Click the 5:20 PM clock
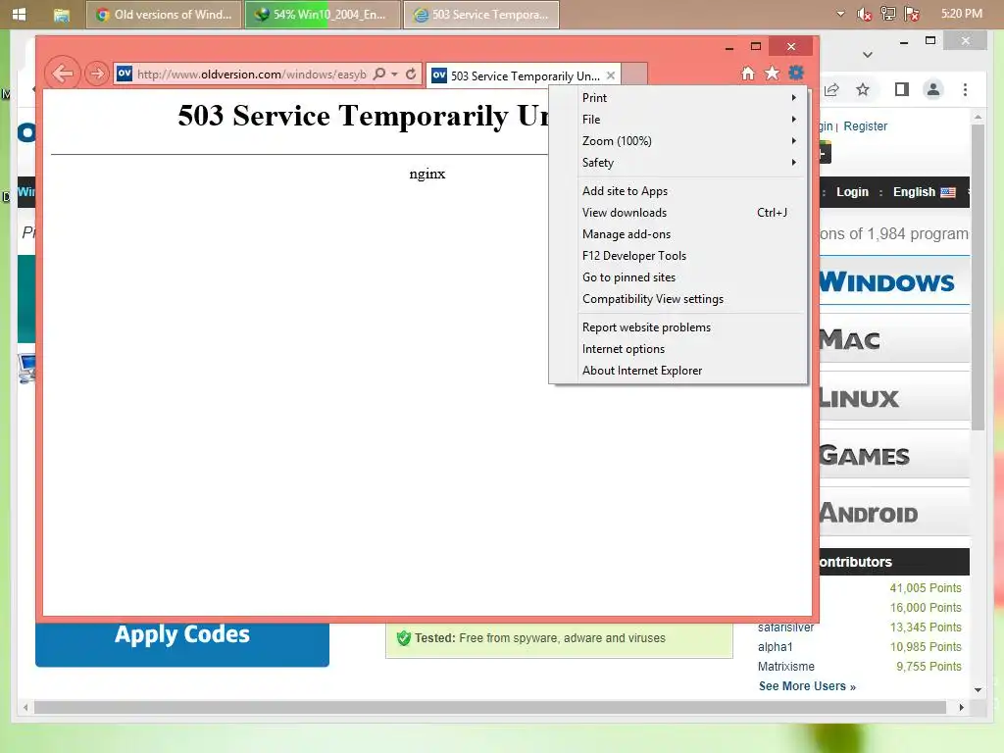 pos(961,14)
